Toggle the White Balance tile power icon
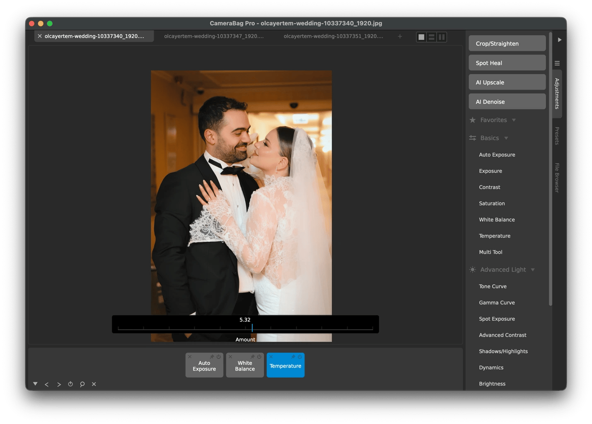The image size is (592, 424). (259, 357)
